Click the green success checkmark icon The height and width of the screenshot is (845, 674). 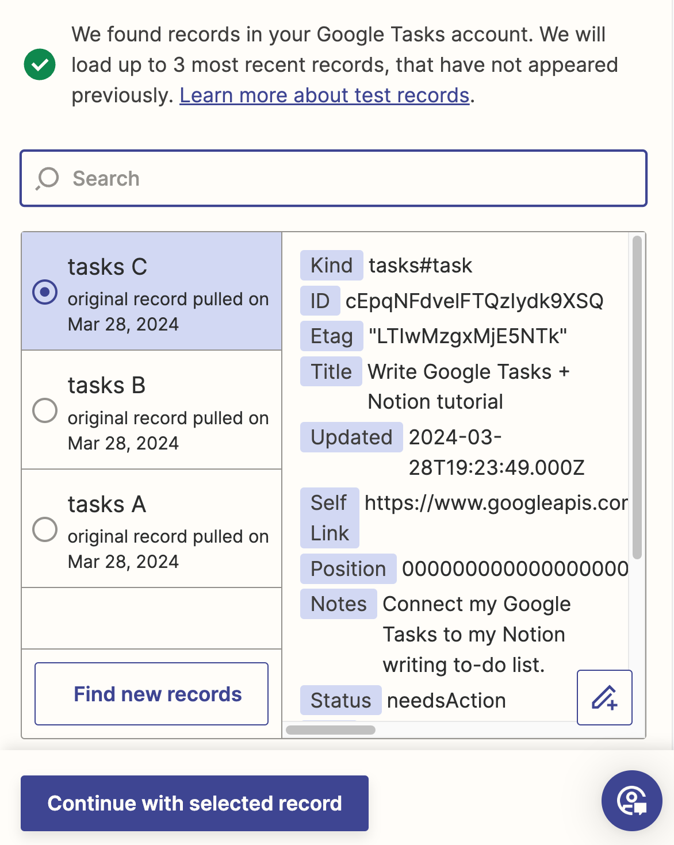(x=40, y=64)
